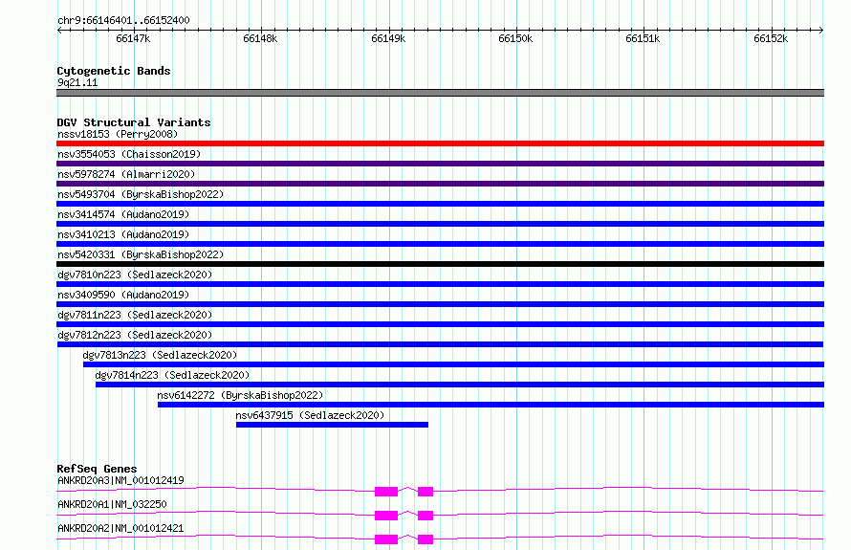851x550 pixels.
Task: Click the right arrow end of ruler
Action: pyautogui.click(x=821, y=31)
